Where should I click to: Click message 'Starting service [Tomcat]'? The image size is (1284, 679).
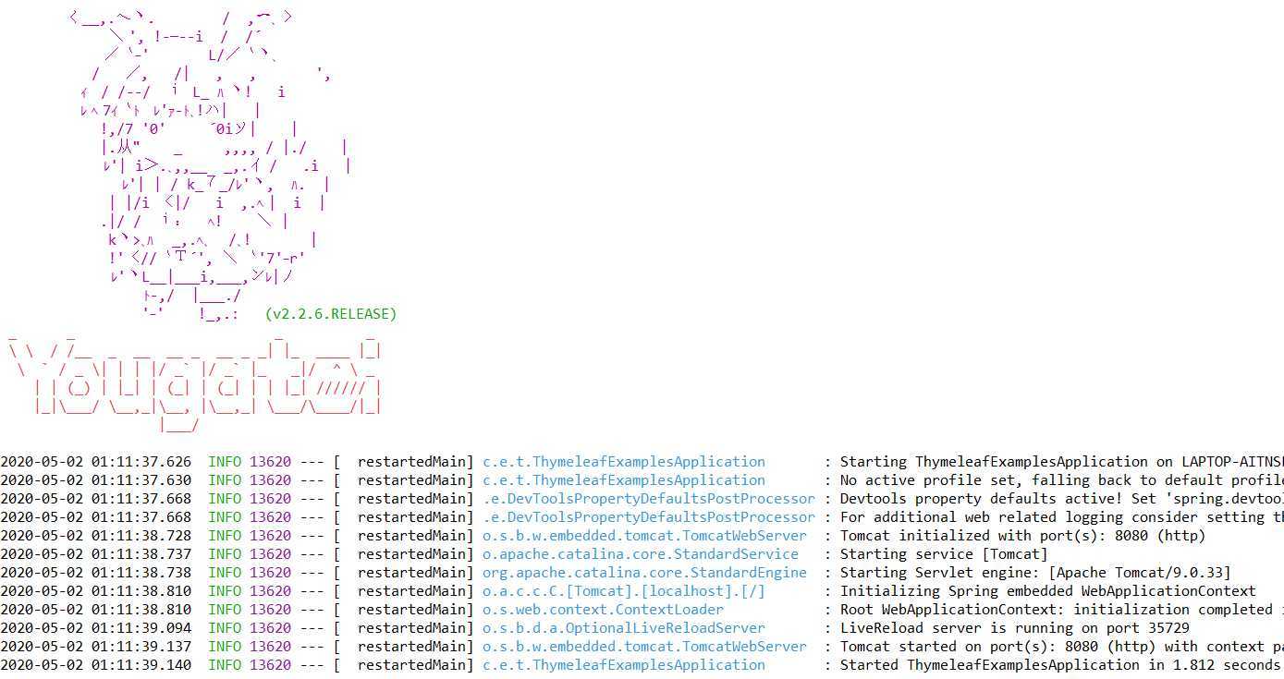(944, 554)
